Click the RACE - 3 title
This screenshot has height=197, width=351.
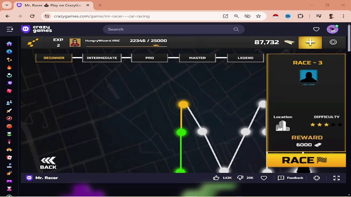point(307,63)
